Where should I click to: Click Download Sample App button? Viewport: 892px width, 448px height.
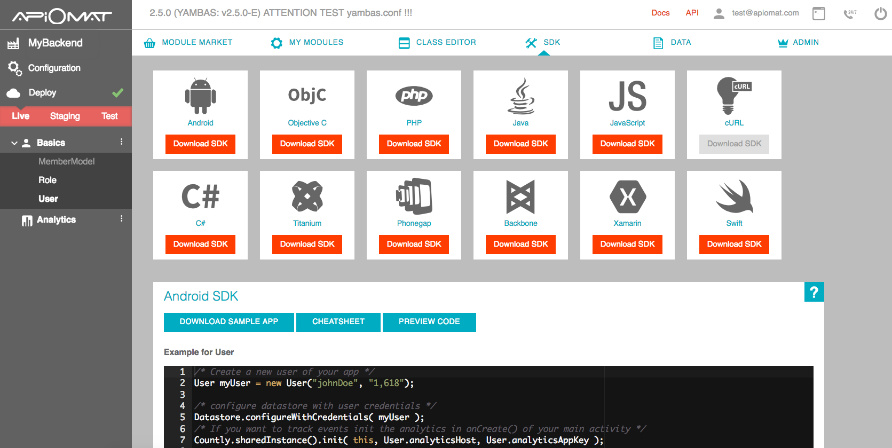pos(229,322)
